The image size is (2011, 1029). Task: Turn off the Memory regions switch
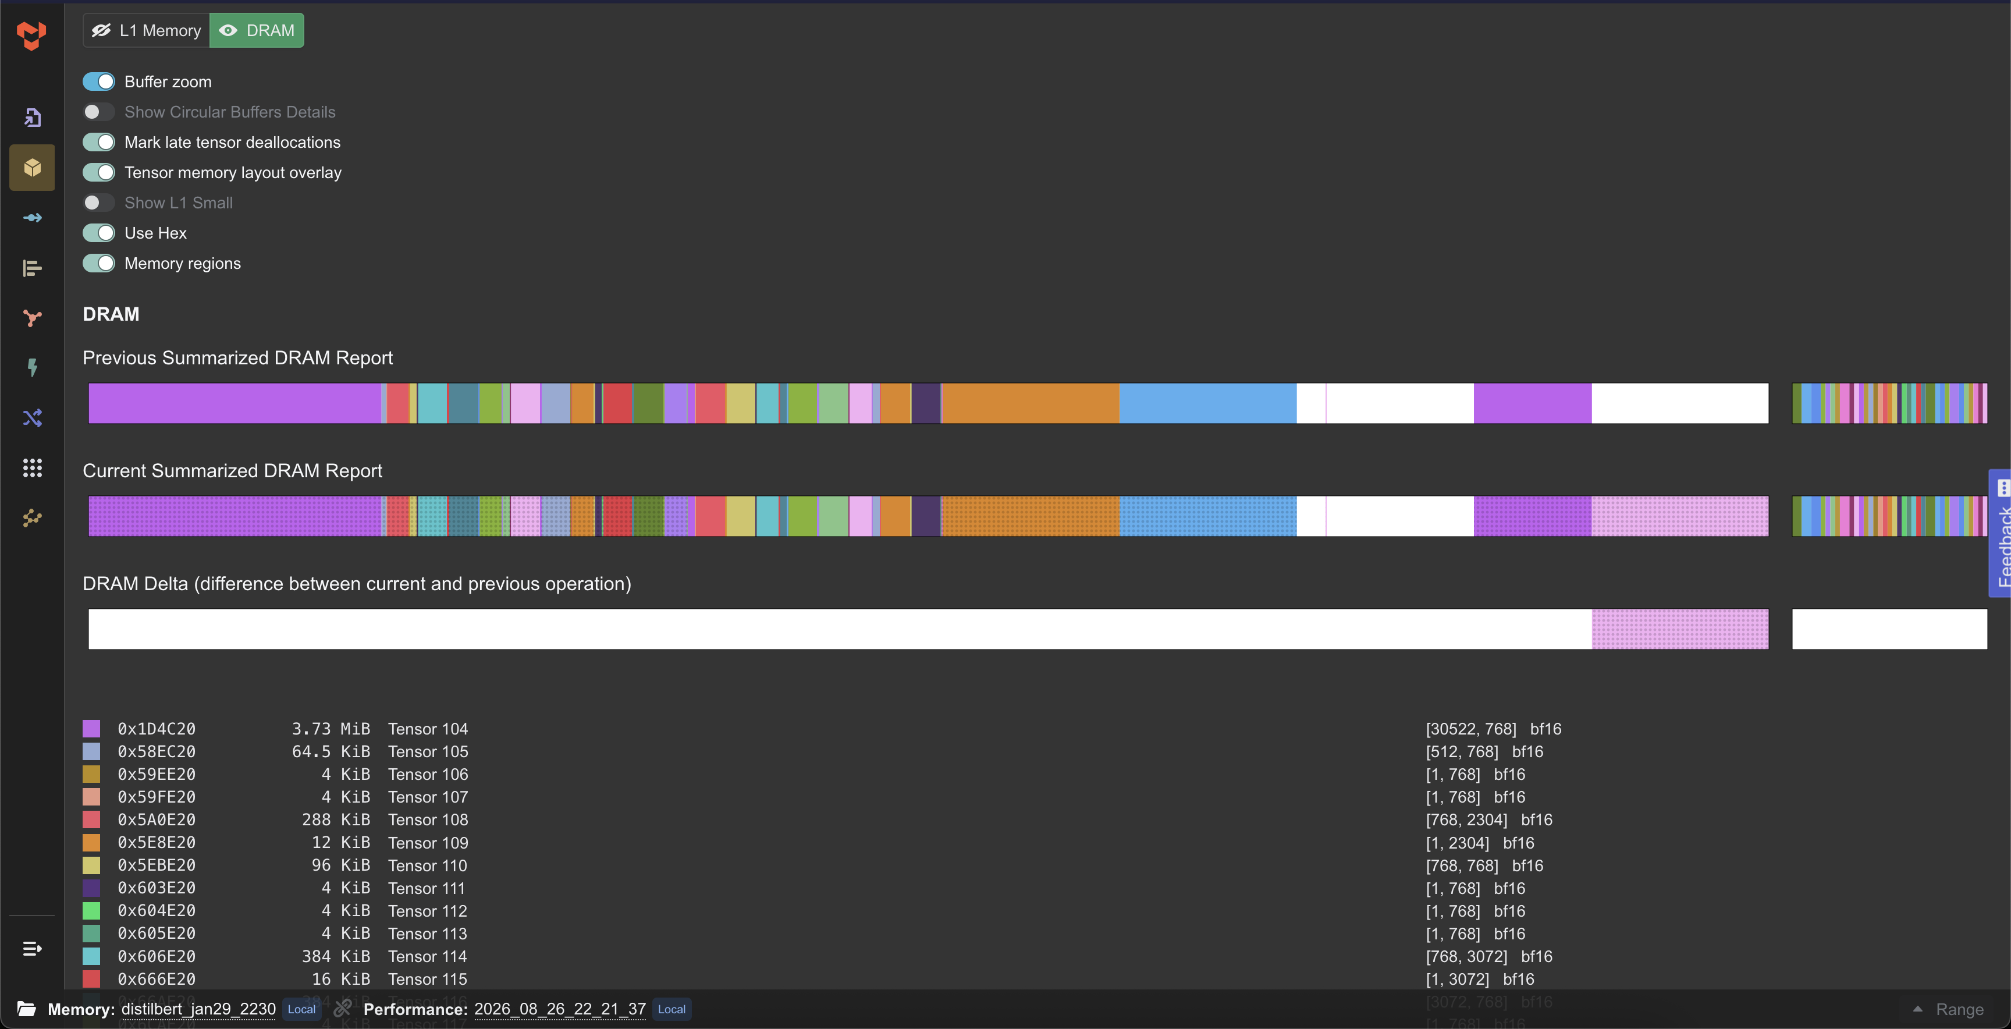(99, 263)
